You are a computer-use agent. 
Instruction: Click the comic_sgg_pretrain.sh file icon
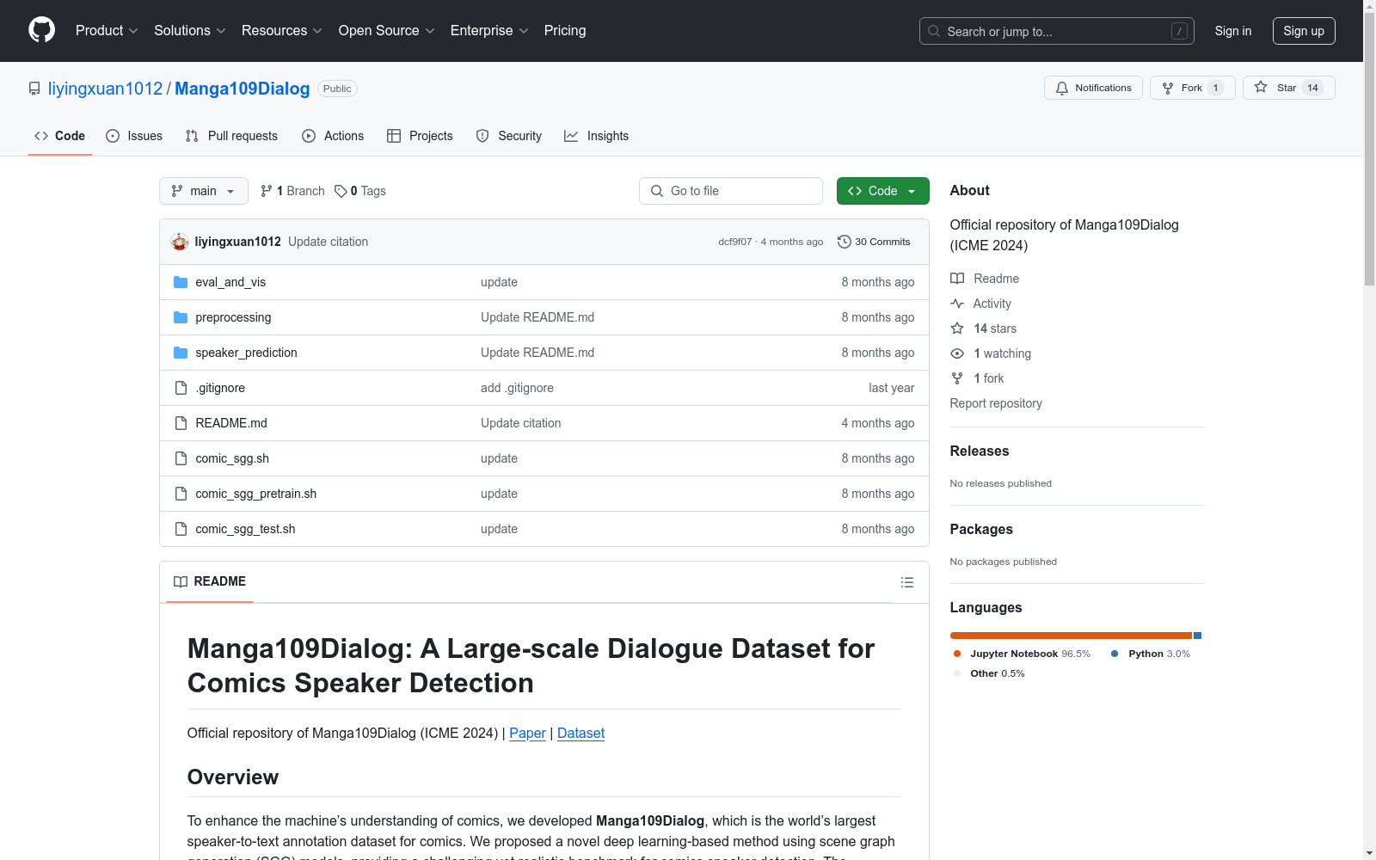[181, 494]
